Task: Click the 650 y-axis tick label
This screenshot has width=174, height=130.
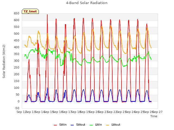Action: coord(17,13)
